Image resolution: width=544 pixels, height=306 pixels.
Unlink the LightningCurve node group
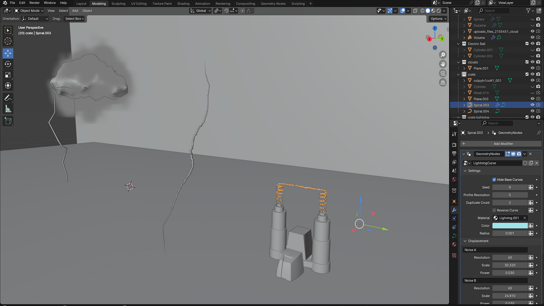tap(537, 163)
